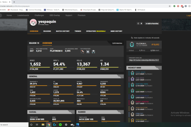Click the stats update pulse icon
Screen dimensions: 191x127
pyautogui.click(x=132, y=38)
